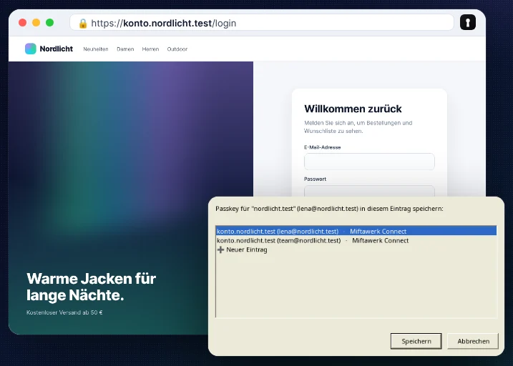Select the lena@nordlicht.test entry row
513x366 pixels.
coord(356,231)
